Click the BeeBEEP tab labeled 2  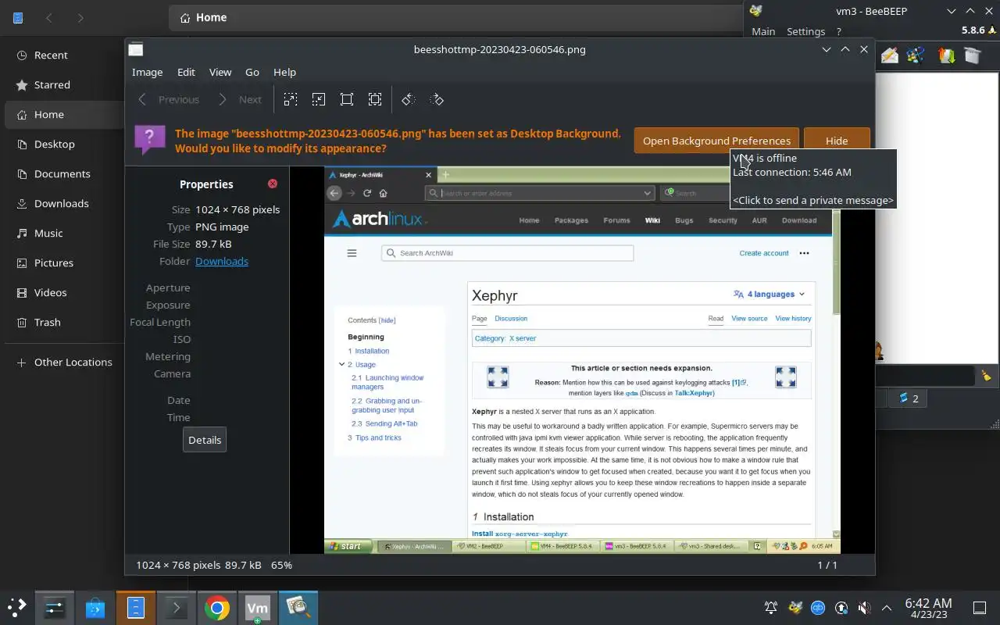click(908, 398)
